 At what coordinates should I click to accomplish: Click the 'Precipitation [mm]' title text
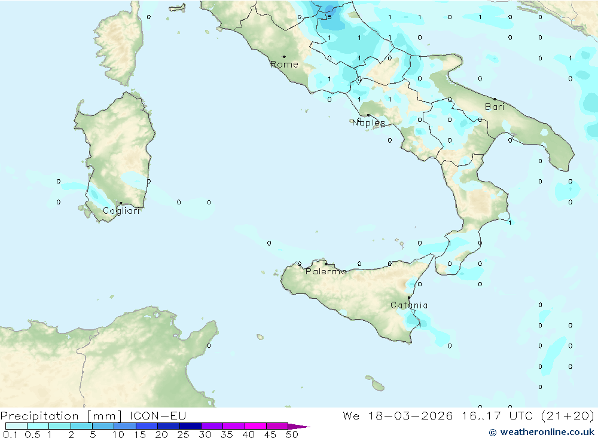pyautogui.click(x=61, y=415)
